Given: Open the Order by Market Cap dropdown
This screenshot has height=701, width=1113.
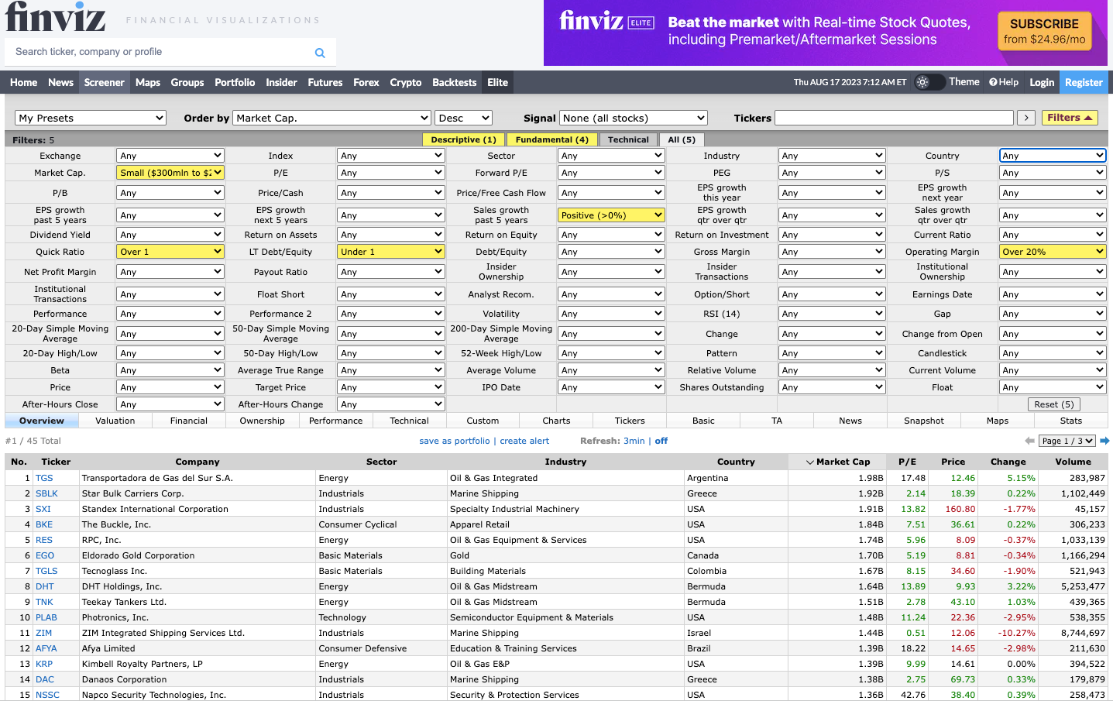Looking at the screenshot, I should point(331,118).
